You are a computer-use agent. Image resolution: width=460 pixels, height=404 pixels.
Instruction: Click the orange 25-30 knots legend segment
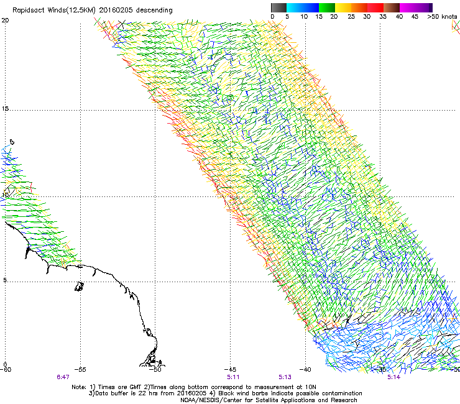[359, 7]
